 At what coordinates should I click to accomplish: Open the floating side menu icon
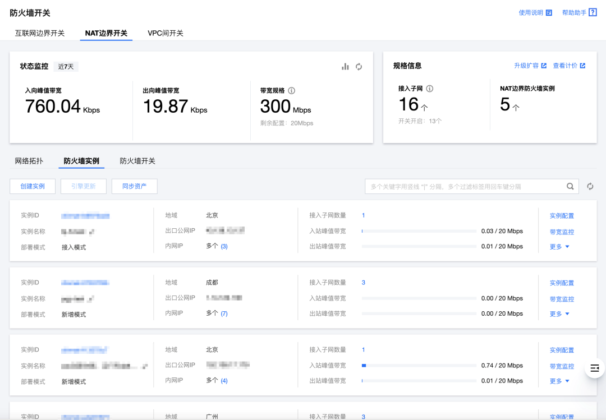click(595, 368)
